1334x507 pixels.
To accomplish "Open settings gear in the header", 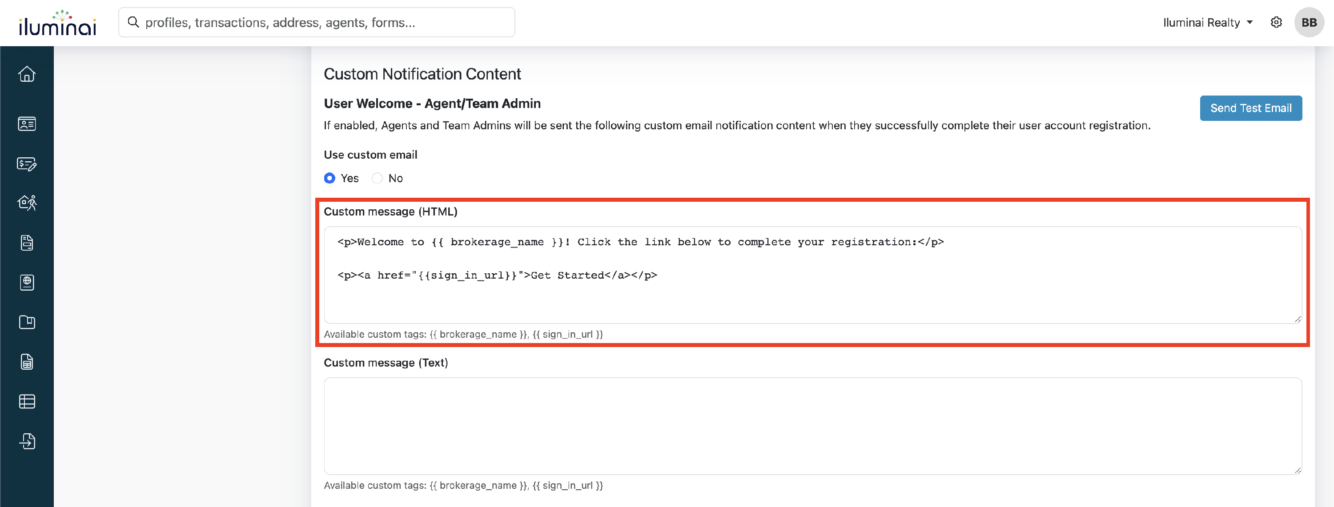I will point(1276,22).
